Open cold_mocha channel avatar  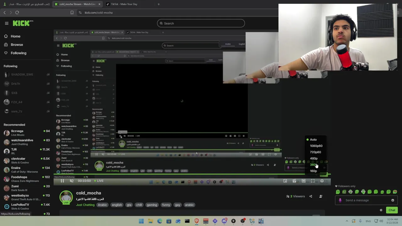point(66,197)
